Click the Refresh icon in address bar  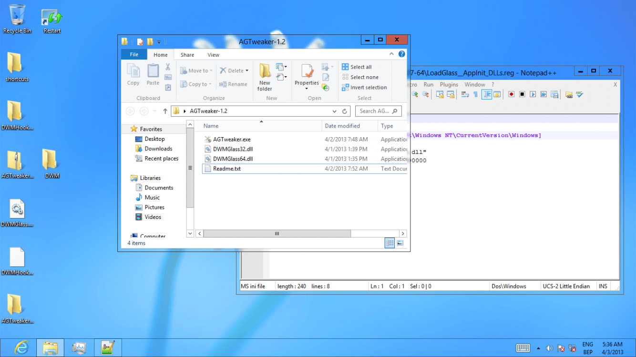(345, 111)
